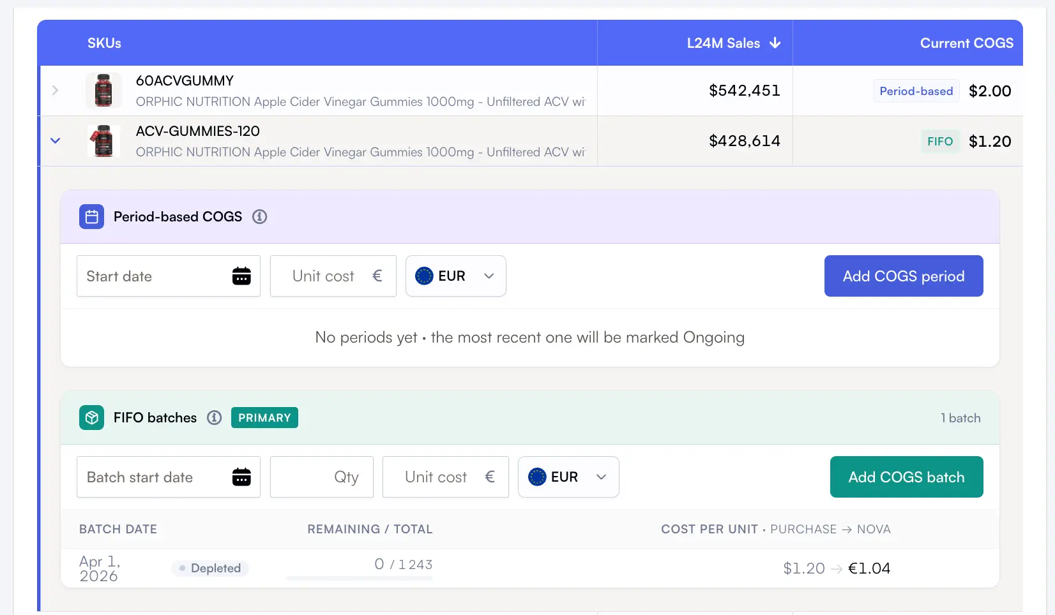This screenshot has height=615, width=1055.
Task: Focus the Qty input field
Action: click(322, 477)
